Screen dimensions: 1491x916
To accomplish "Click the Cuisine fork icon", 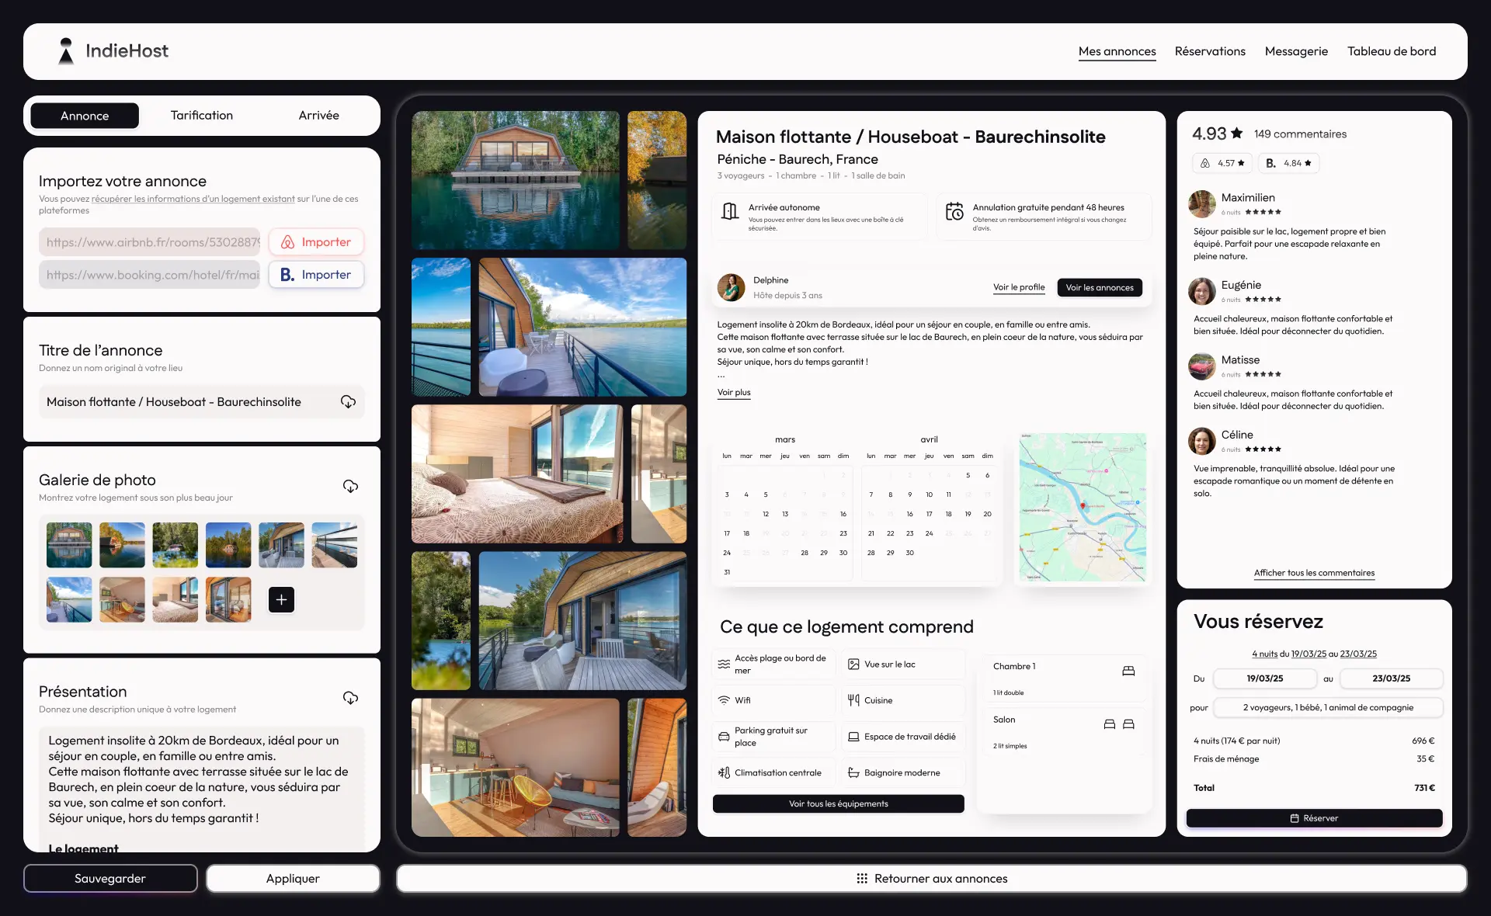I will pos(853,700).
